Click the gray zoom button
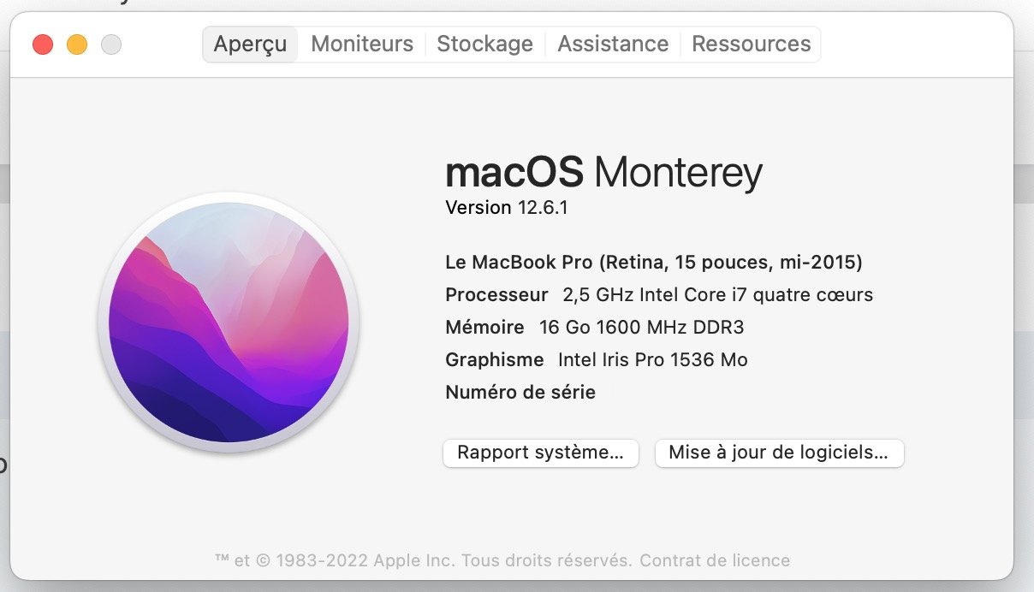This screenshot has width=1034, height=592. [110, 44]
